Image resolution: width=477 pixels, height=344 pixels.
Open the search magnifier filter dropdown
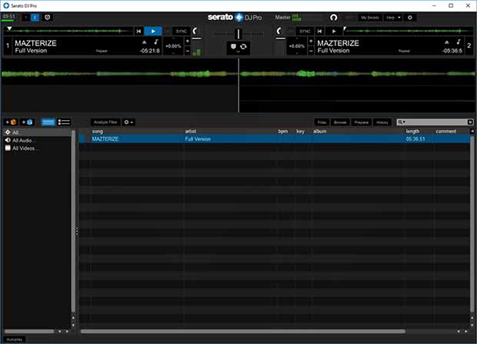pyautogui.click(x=402, y=122)
